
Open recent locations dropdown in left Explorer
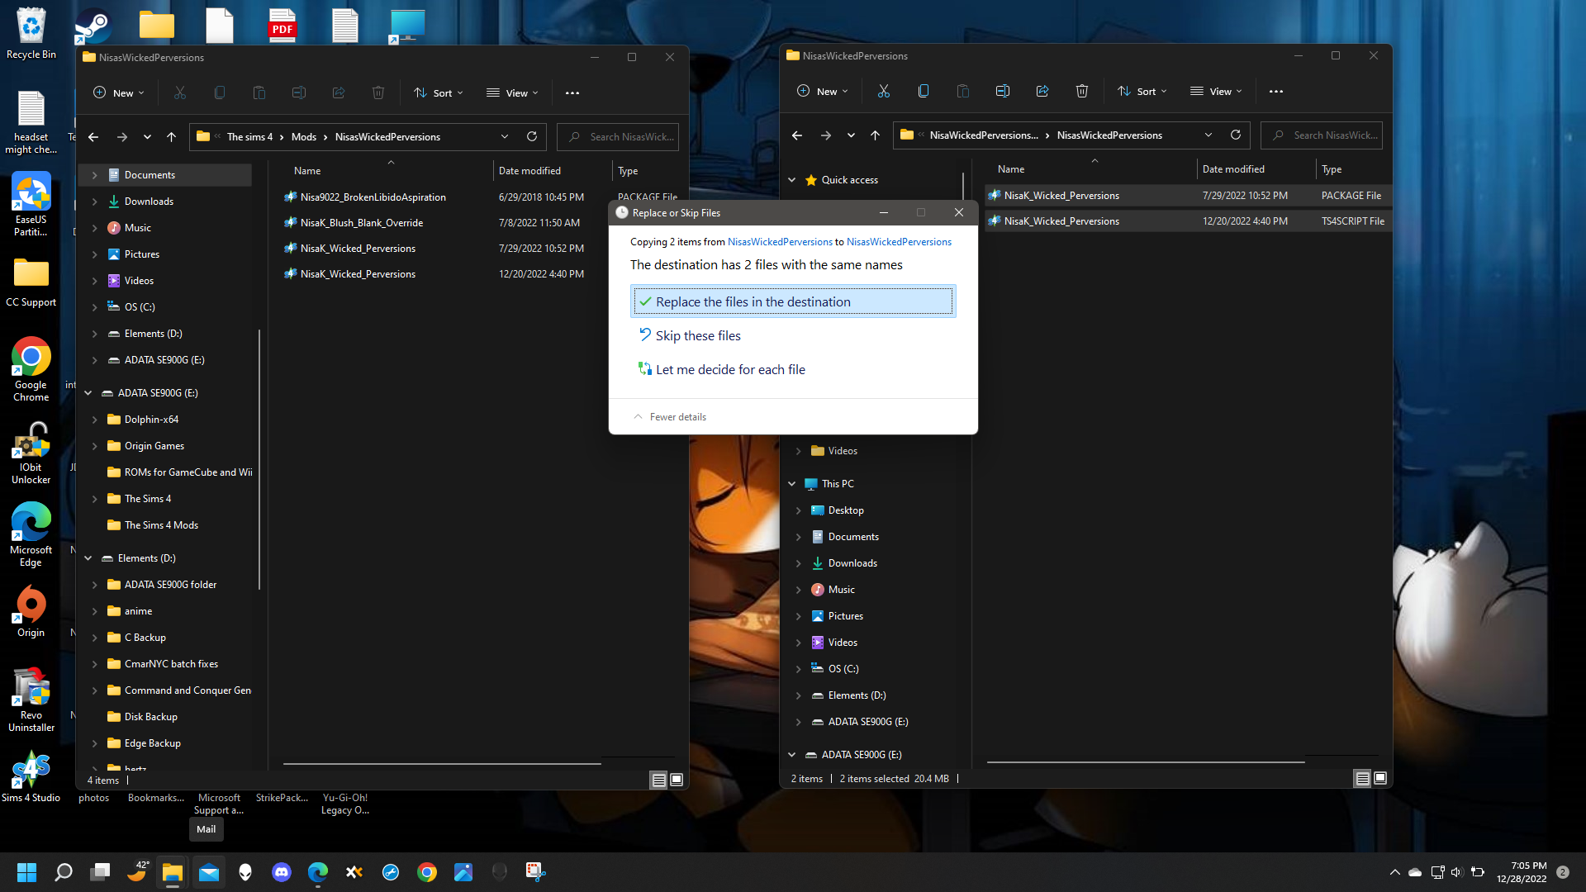pyautogui.click(x=147, y=137)
